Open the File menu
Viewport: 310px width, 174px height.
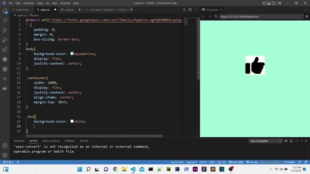(x=11, y=3)
